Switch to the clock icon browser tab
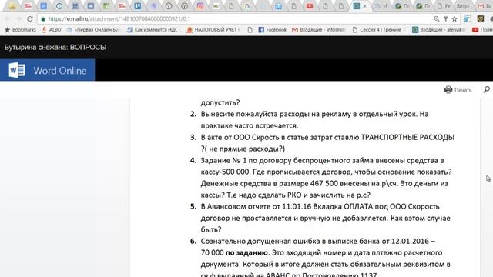Screen dimensions: 493x277 59,6
